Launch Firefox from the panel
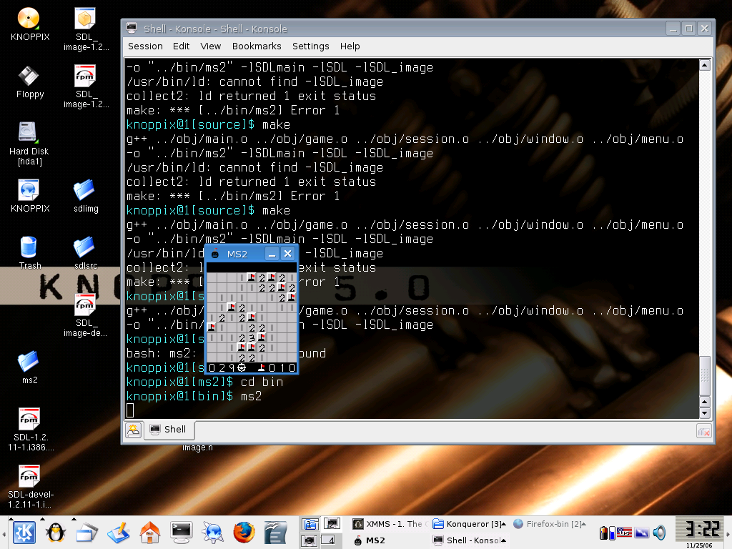This screenshot has height=549, width=732. click(x=244, y=532)
